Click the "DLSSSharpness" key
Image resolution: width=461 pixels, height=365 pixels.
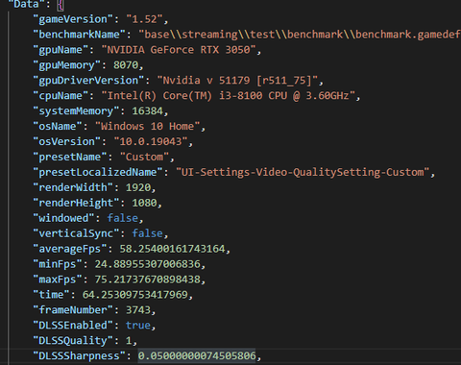coord(79,357)
